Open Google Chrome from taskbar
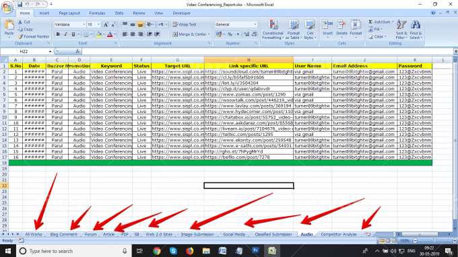The width and height of the screenshot is (458, 257). click(157, 251)
